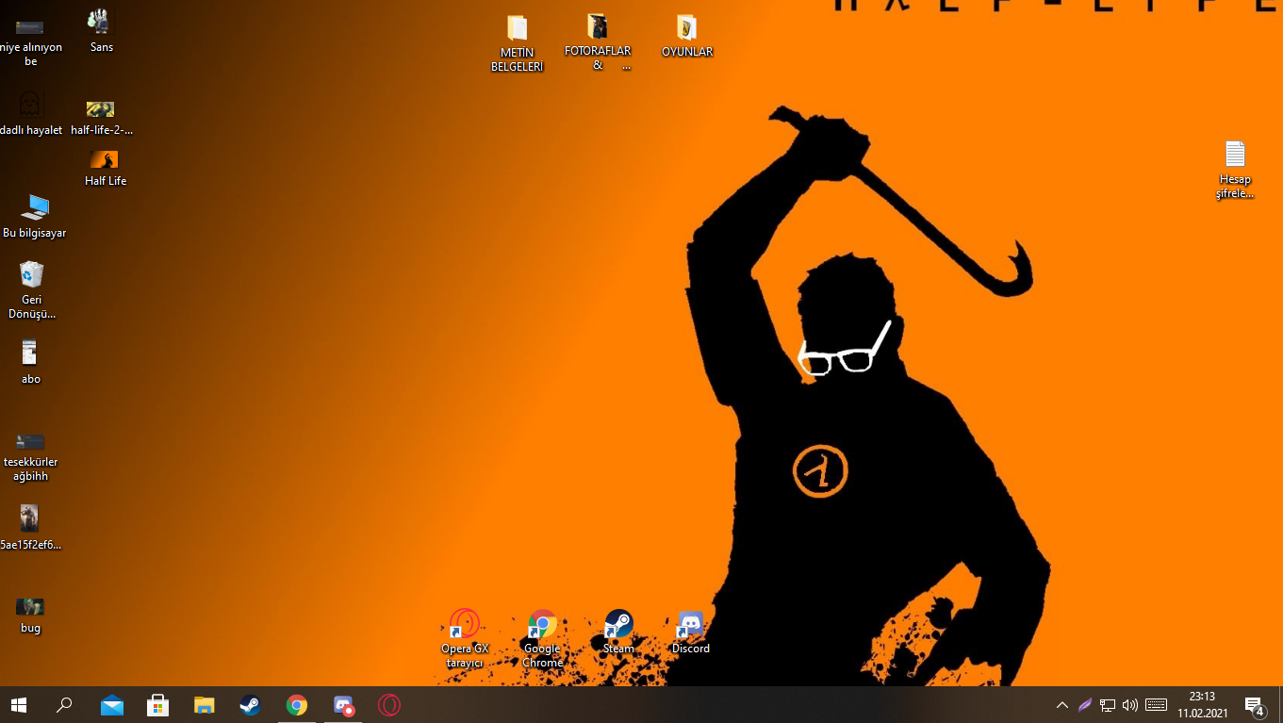Select the METİN BELGELERİ folder
Image resolution: width=1283 pixels, height=723 pixels.
click(517, 43)
